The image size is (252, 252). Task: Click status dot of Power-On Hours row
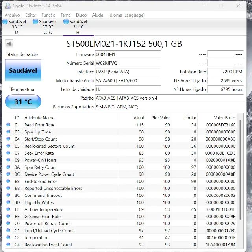(x=8, y=160)
